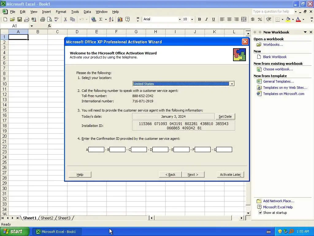This screenshot has width=314, height=236.
Task: Open the font size 10 dropdown
Action: [192, 19]
